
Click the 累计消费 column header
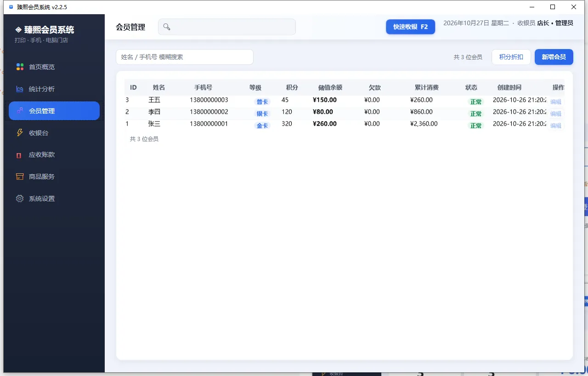tap(427, 88)
